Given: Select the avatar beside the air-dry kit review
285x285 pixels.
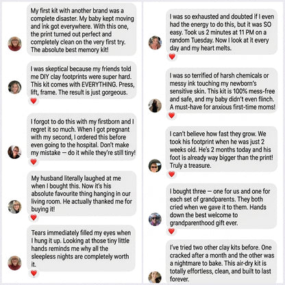Looking at the screenshot, I should (x=155, y=278).
